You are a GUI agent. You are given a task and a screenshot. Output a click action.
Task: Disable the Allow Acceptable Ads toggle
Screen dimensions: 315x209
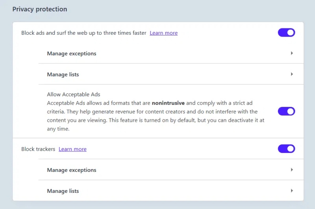tap(286, 111)
